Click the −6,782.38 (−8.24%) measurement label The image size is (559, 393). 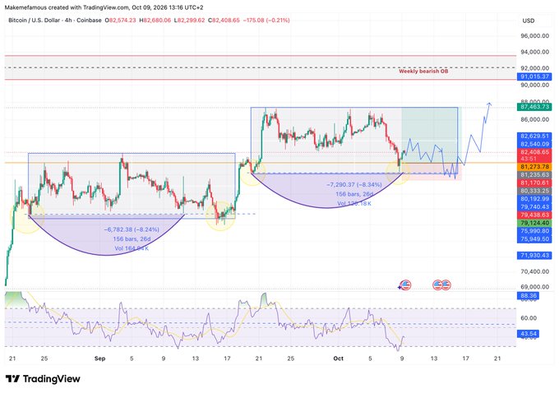pyautogui.click(x=132, y=229)
